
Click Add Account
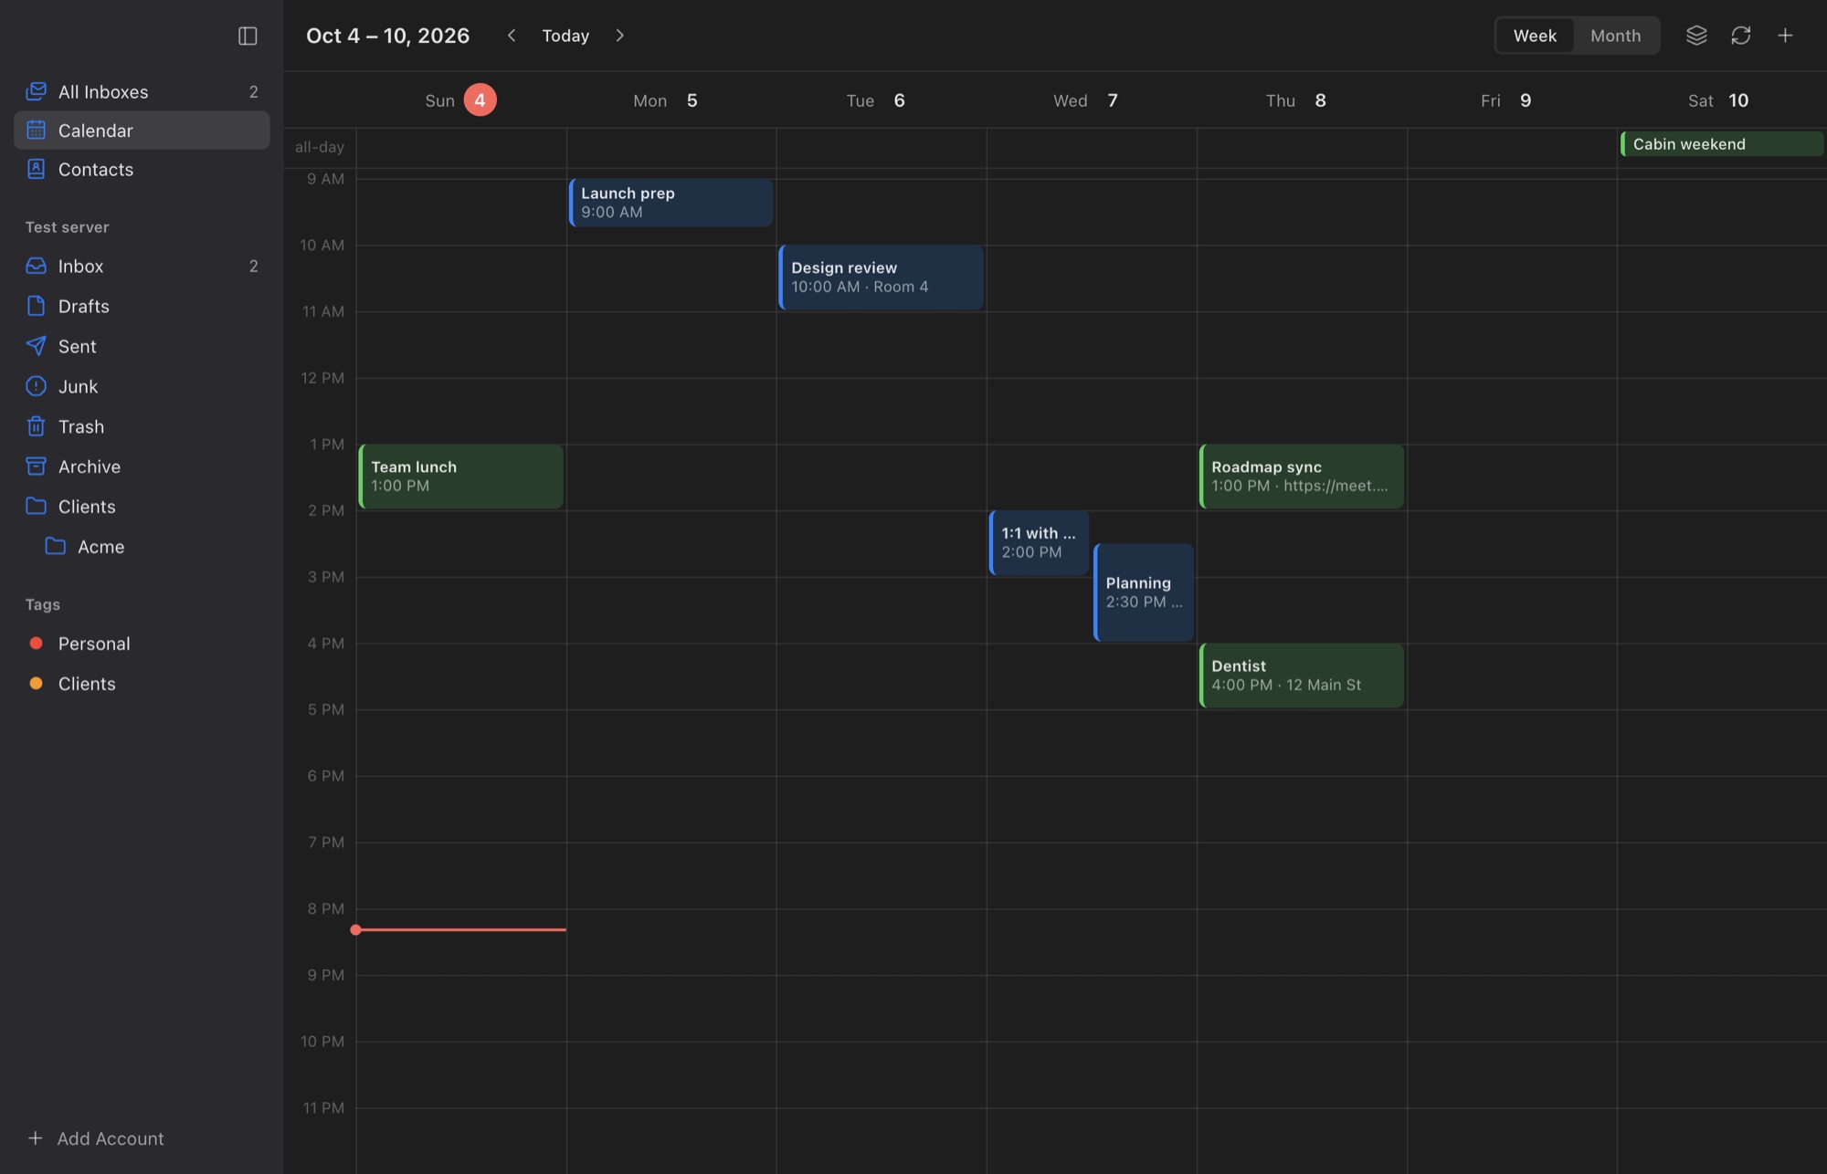click(x=96, y=1138)
